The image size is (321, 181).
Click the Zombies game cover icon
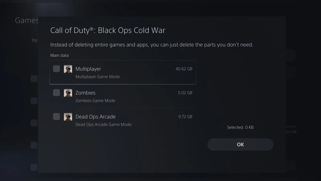point(68,93)
